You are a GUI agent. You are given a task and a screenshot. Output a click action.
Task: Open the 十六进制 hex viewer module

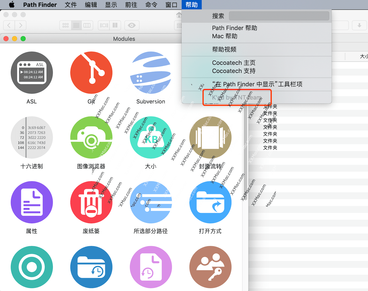(x=32, y=137)
